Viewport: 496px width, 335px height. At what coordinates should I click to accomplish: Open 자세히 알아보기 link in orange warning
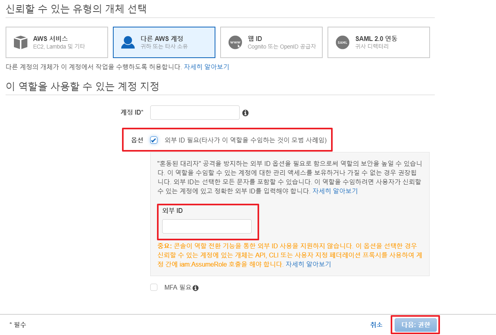[x=308, y=264]
